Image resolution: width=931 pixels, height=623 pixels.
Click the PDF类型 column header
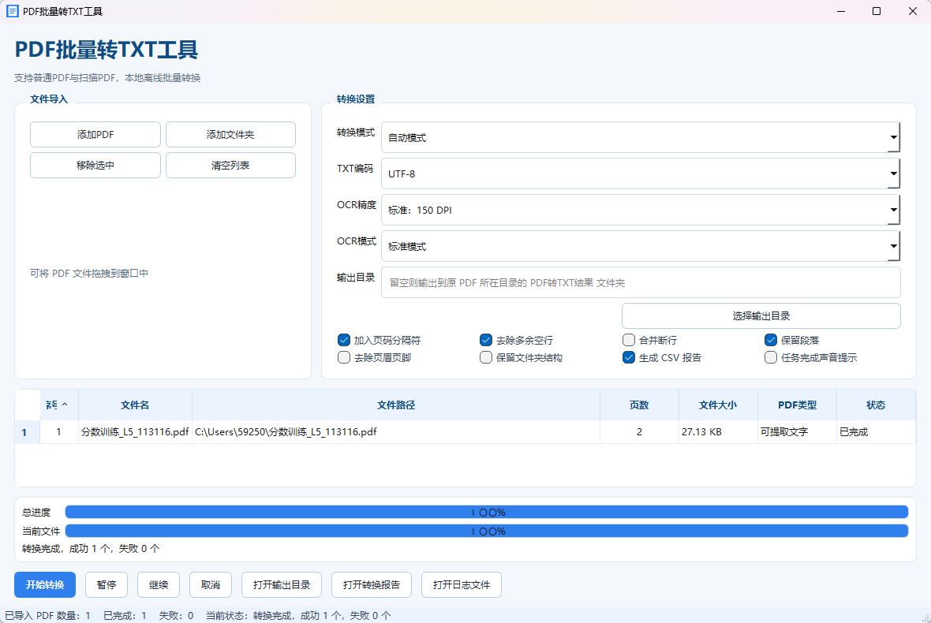[x=797, y=405]
